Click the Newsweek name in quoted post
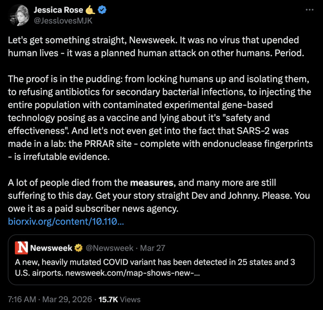This screenshot has width=323, height=310. coord(51,248)
